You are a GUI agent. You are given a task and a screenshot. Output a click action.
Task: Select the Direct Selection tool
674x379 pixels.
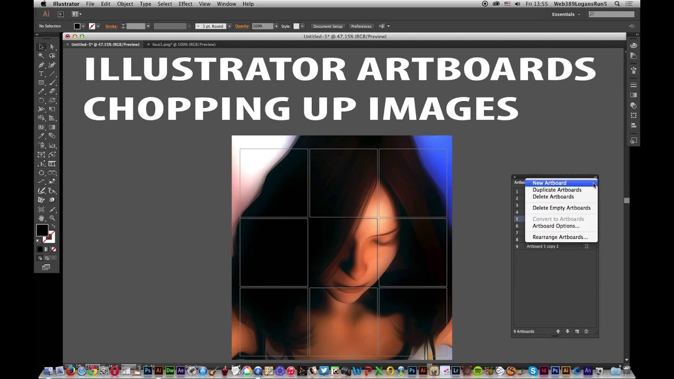pos(52,47)
